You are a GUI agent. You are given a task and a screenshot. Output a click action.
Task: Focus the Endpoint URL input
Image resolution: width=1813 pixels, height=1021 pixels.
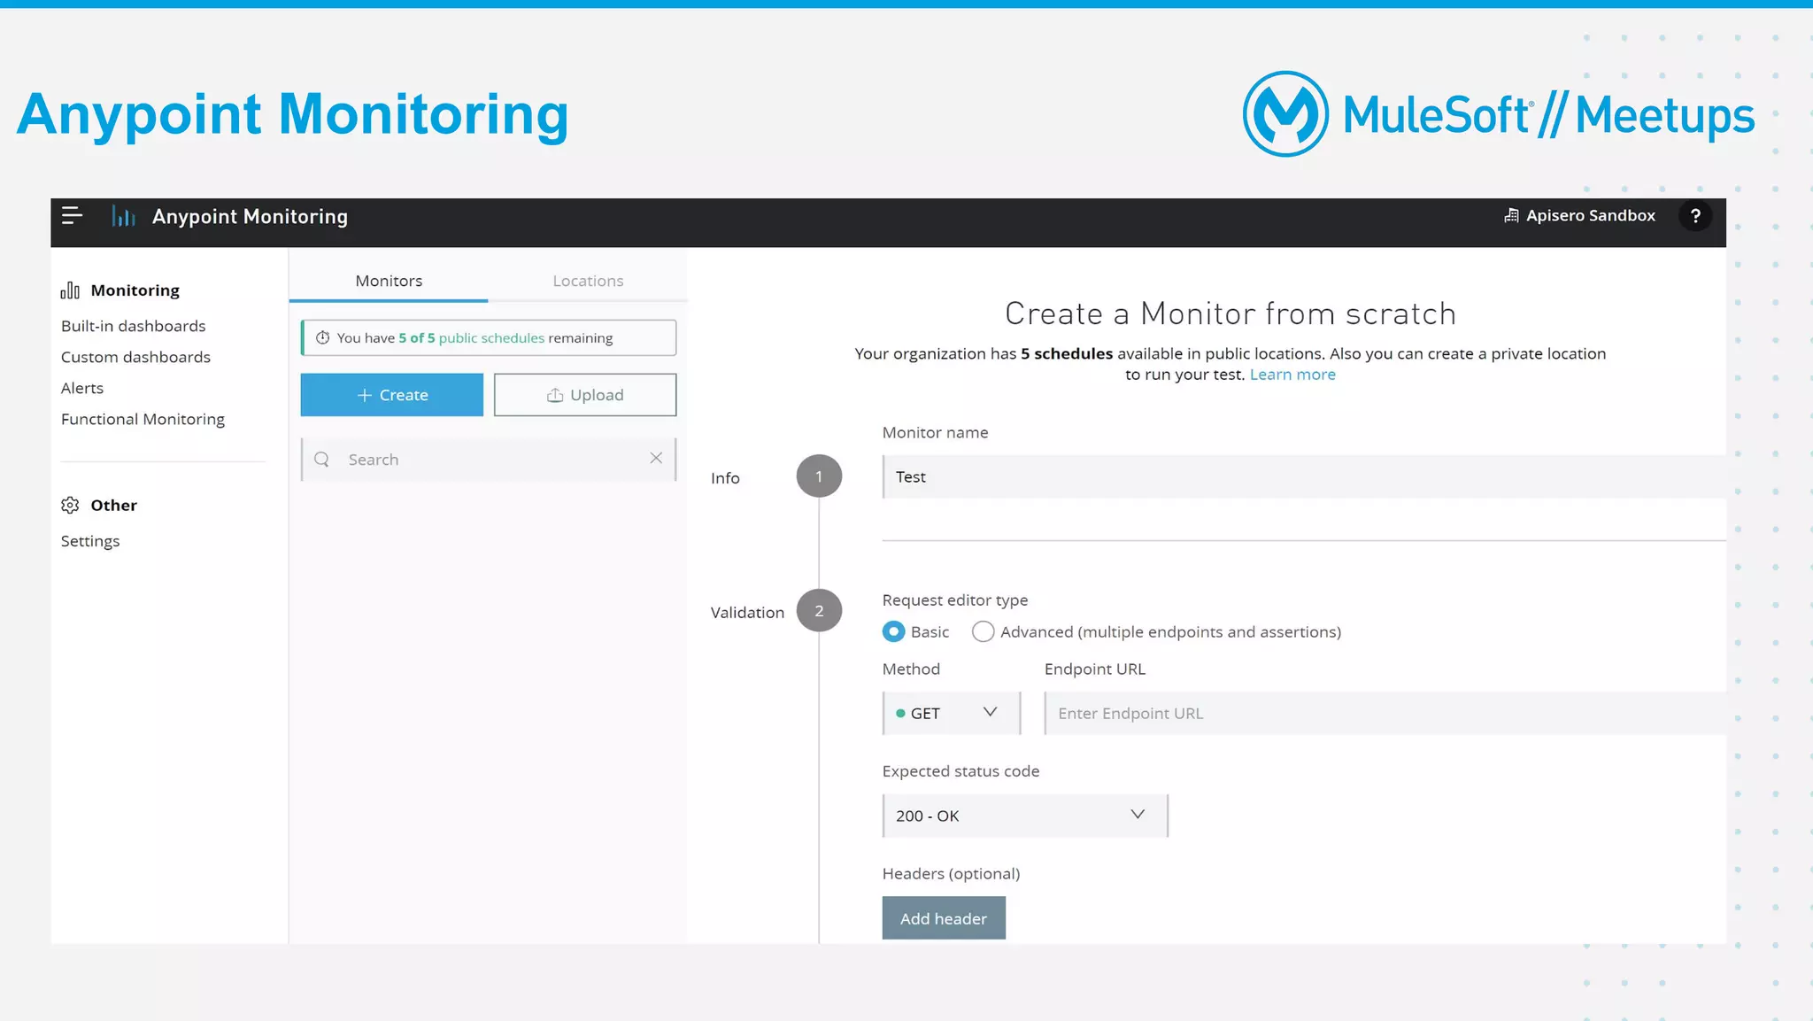[x=1385, y=714]
